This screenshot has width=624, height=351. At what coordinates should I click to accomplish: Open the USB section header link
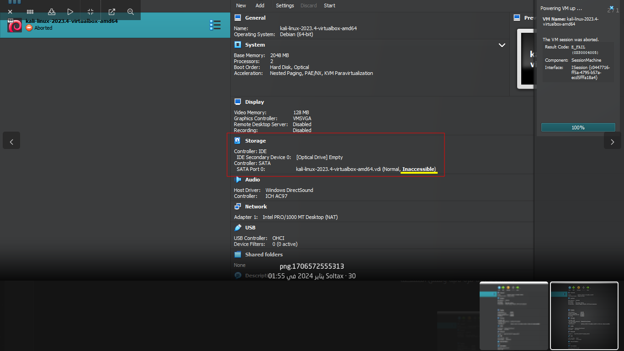point(250,228)
